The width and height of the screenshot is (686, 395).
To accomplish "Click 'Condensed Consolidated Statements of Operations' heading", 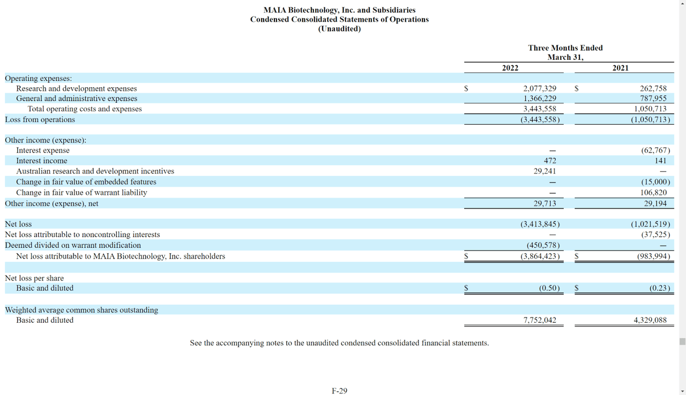I will click(x=339, y=19).
